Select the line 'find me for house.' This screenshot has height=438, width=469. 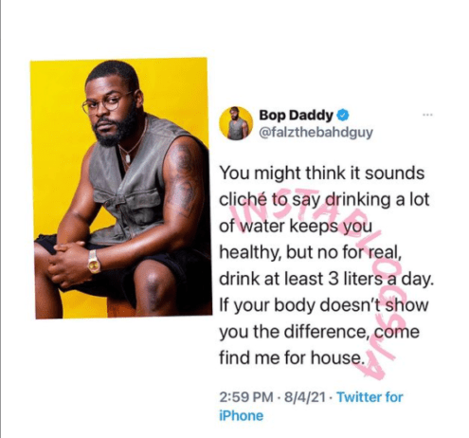tap(292, 358)
